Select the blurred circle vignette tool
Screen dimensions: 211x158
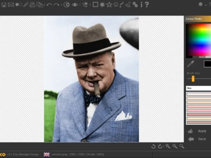click(x=102, y=5)
